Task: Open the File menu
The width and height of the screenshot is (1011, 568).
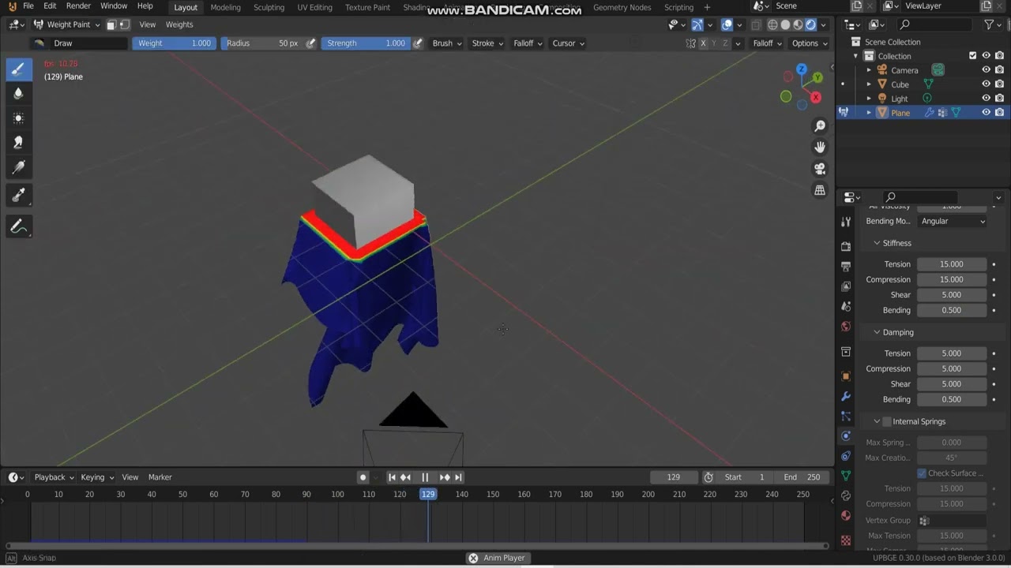Action: pos(28,6)
